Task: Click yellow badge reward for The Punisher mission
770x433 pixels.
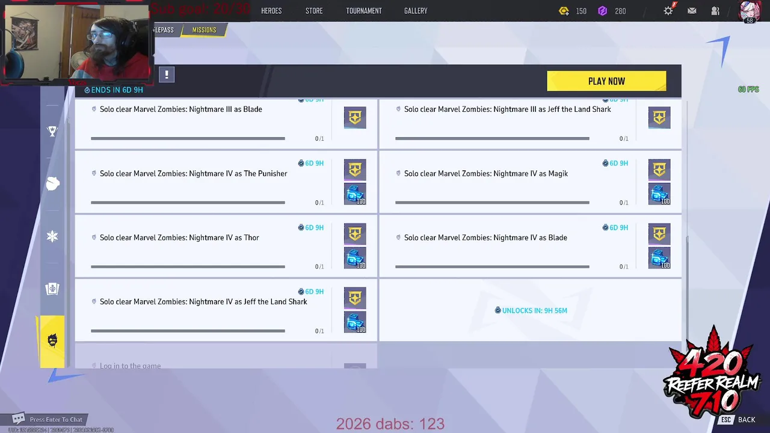Action: (x=355, y=170)
